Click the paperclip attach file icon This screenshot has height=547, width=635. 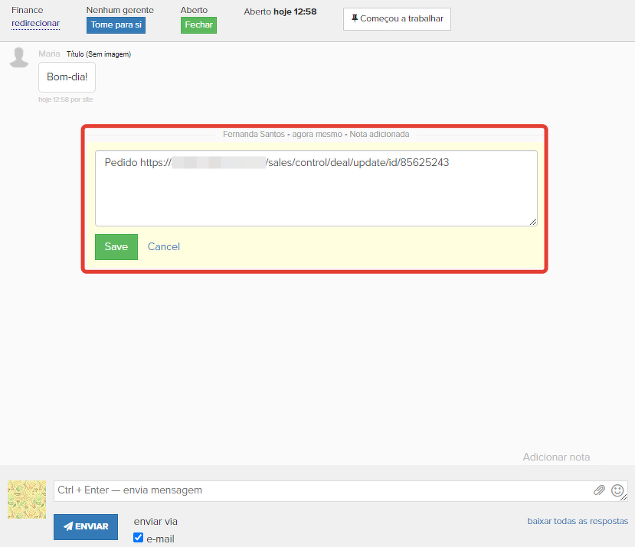(x=599, y=490)
